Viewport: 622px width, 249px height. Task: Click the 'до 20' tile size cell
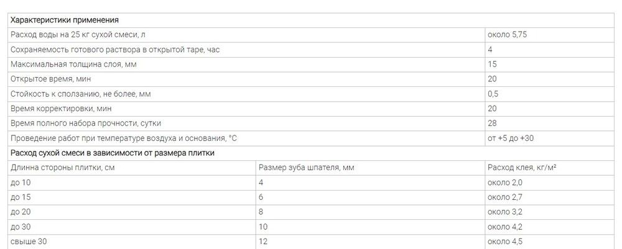(132, 212)
